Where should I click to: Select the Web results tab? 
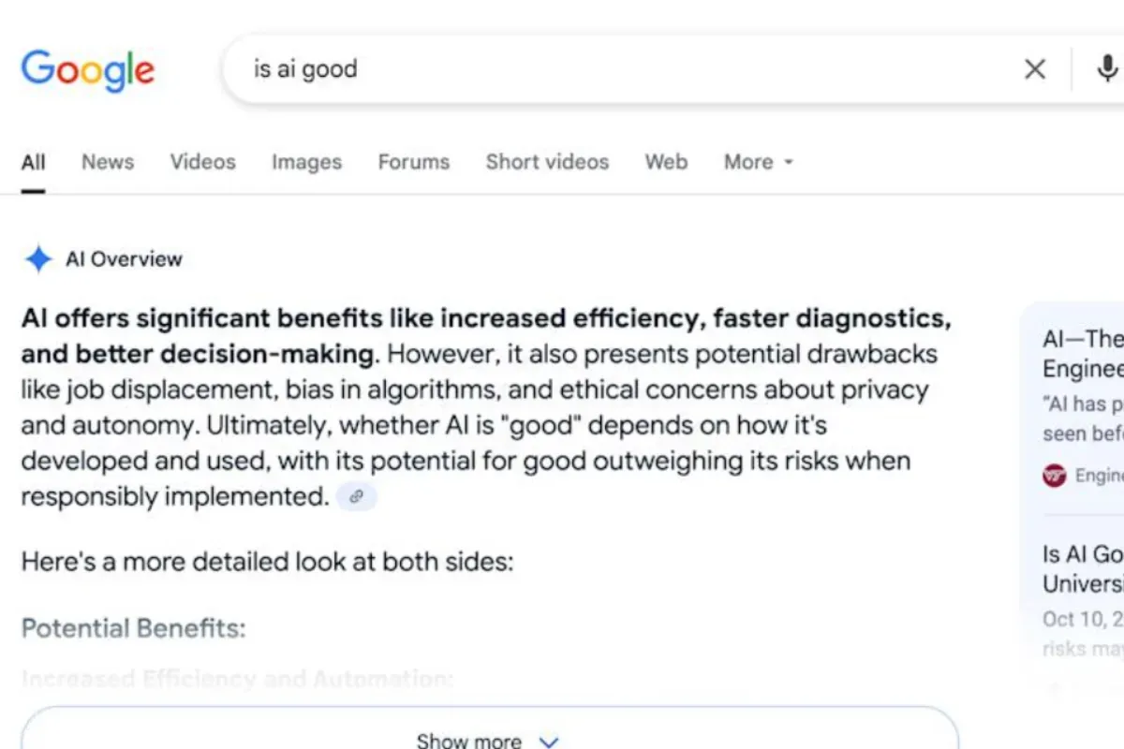666,162
